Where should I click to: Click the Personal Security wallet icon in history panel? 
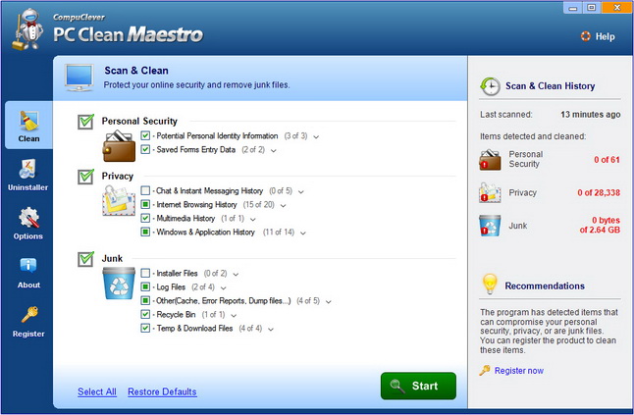click(x=490, y=160)
